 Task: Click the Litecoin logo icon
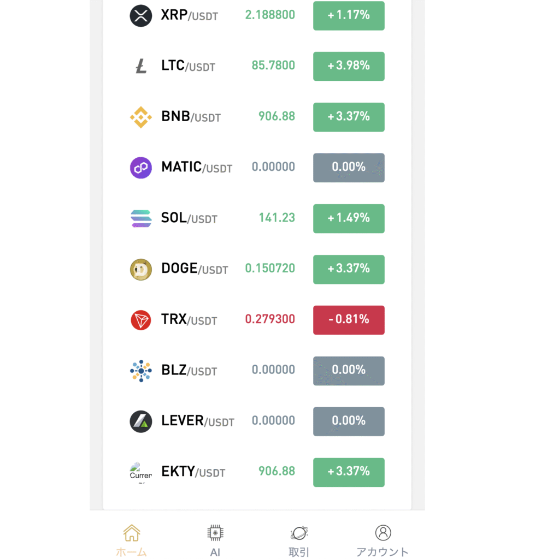click(x=140, y=67)
